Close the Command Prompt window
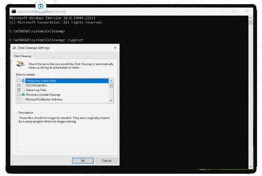 247,11
